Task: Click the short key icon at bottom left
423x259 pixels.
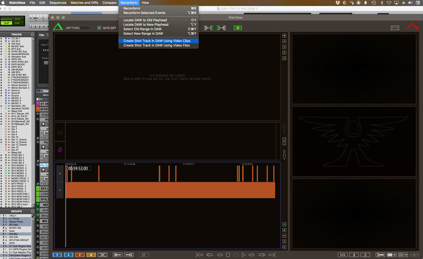Action: (x=117, y=255)
